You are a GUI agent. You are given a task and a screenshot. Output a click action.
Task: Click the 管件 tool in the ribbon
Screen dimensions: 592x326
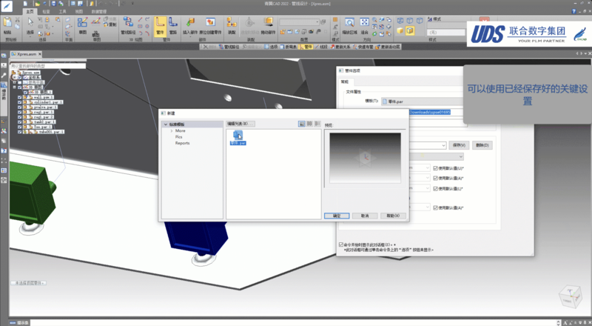point(161,27)
